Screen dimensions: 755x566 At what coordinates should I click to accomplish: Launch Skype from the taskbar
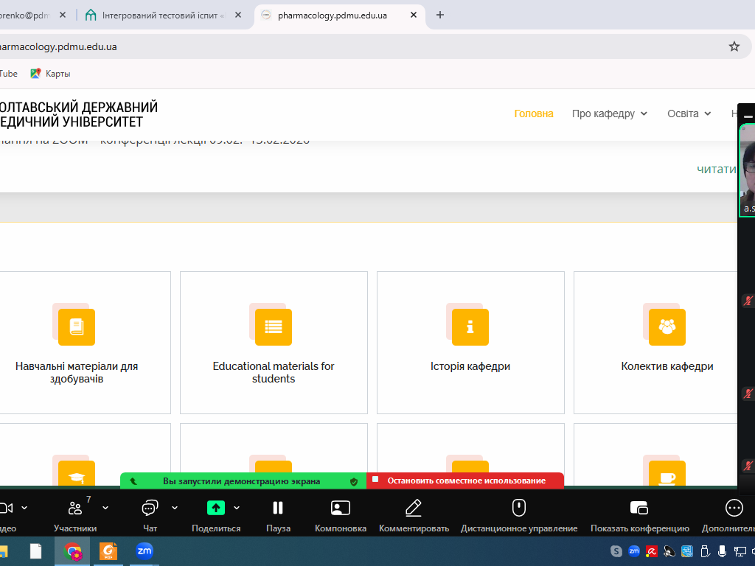click(x=618, y=551)
